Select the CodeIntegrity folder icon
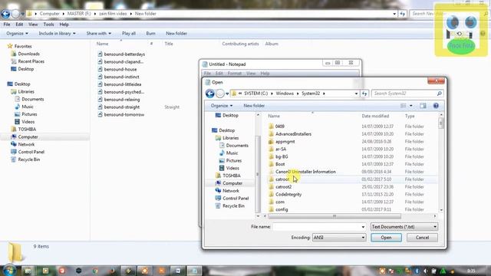This screenshot has width=491, height=276. pyautogui.click(x=271, y=194)
